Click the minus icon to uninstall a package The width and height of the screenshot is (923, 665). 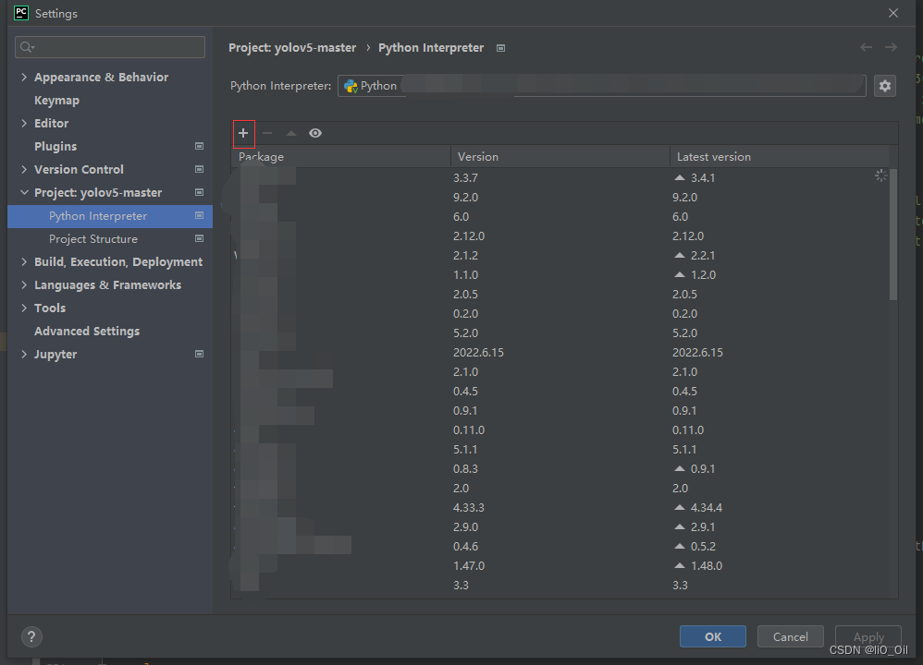(x=267, y=134)
